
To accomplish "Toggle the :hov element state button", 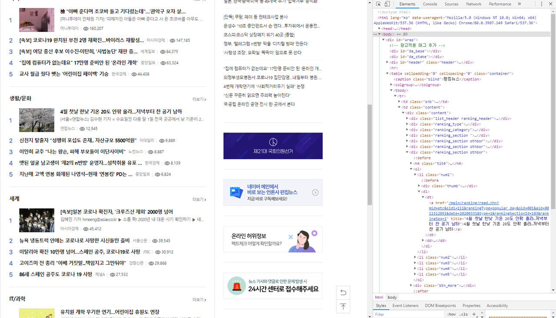I will point(452,314).
